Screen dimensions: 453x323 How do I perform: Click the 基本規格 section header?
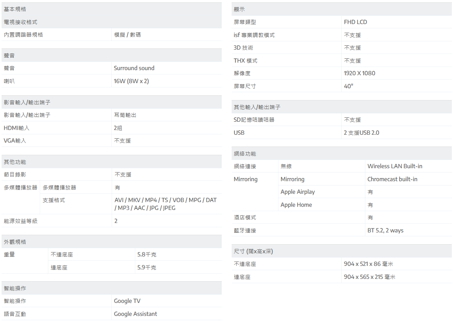(15, 9)
